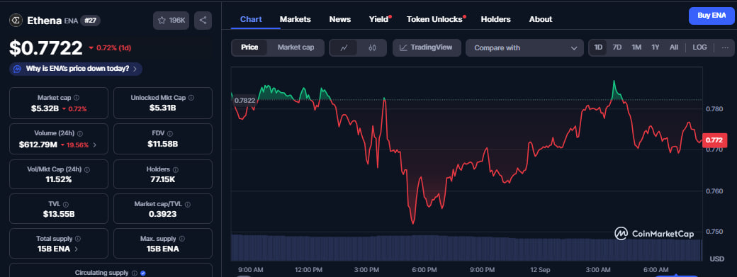Image resolution: width=737 pixels, height=277 pixels.
Task: Select All time range
Action: pyautogui.click(x=674, y=47)
